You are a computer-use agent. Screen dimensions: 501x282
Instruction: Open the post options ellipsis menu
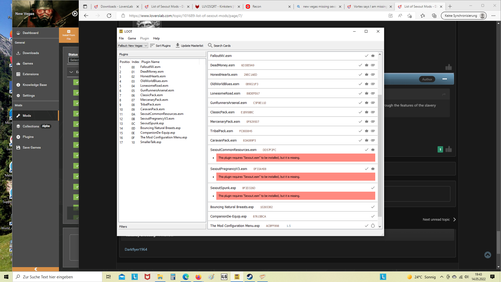[x=445, y=79]
